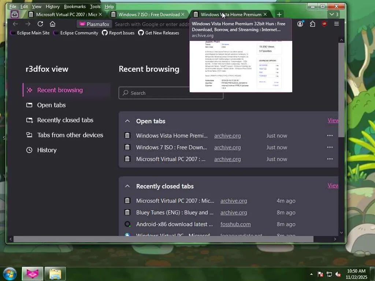Open the History menu
Viewport: 375px width, 281px height.
(x=53, y=7)
